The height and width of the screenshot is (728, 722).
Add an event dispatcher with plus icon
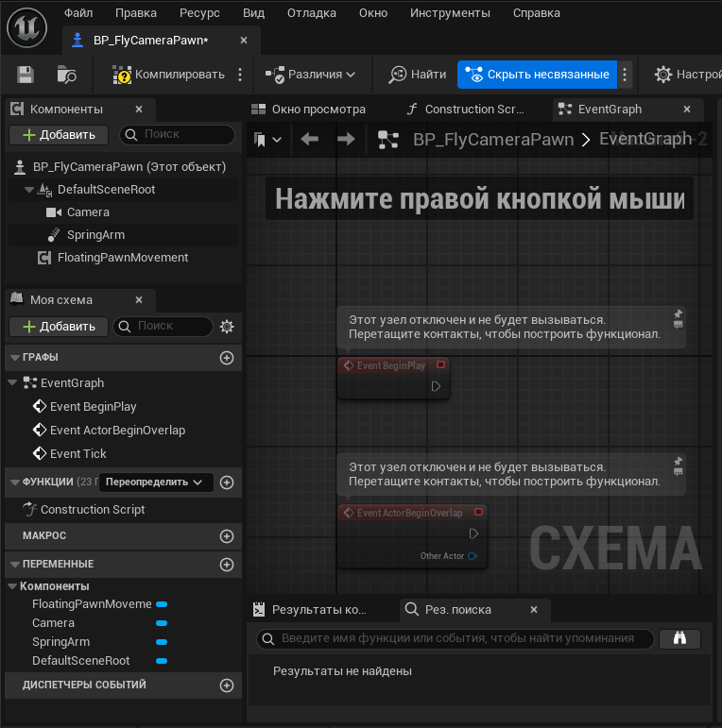coord(227,686)
